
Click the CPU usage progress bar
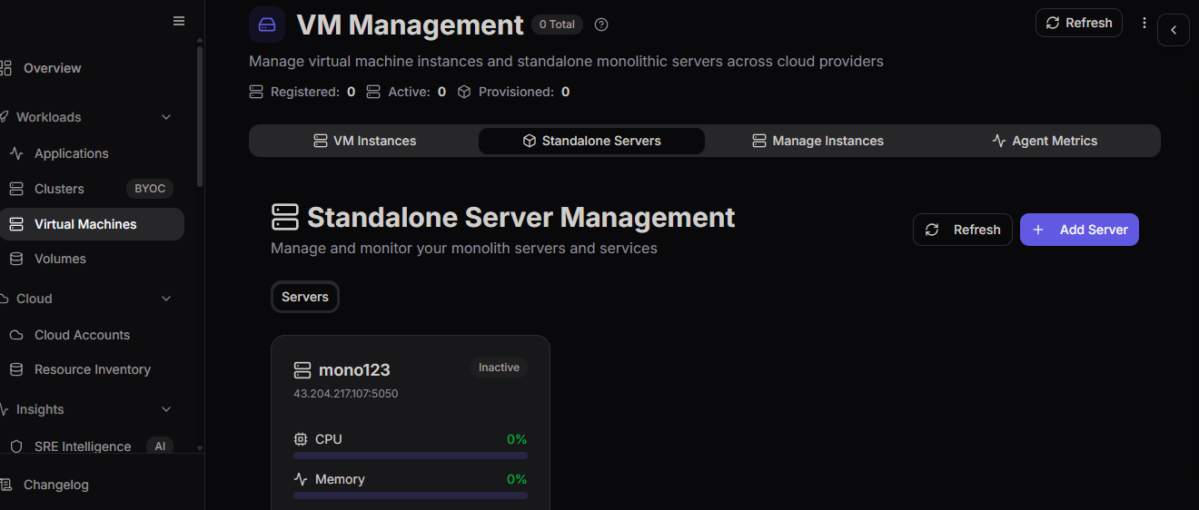click(x=411, y=456)
